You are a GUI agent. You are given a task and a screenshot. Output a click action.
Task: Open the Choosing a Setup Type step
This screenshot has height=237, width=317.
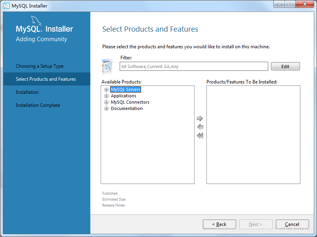tap(40, 66)
